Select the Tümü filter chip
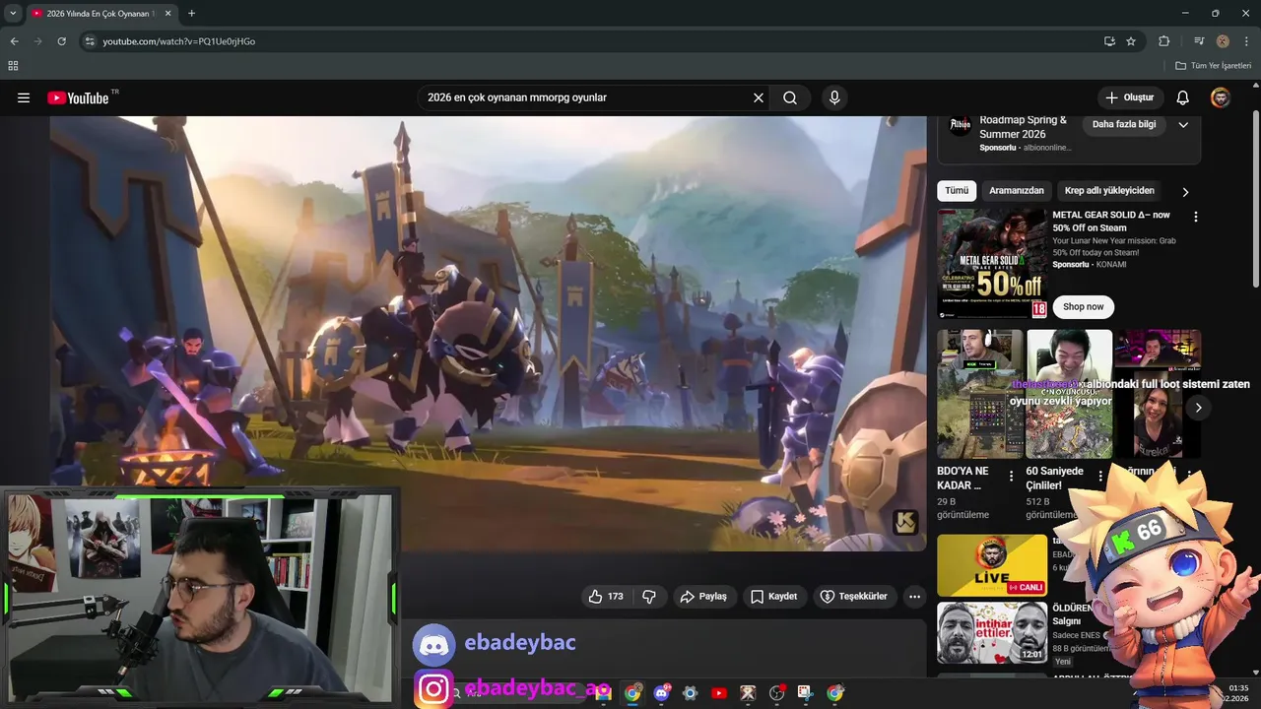Screen dimensions: 1261x709 click(x=957, y=191)
